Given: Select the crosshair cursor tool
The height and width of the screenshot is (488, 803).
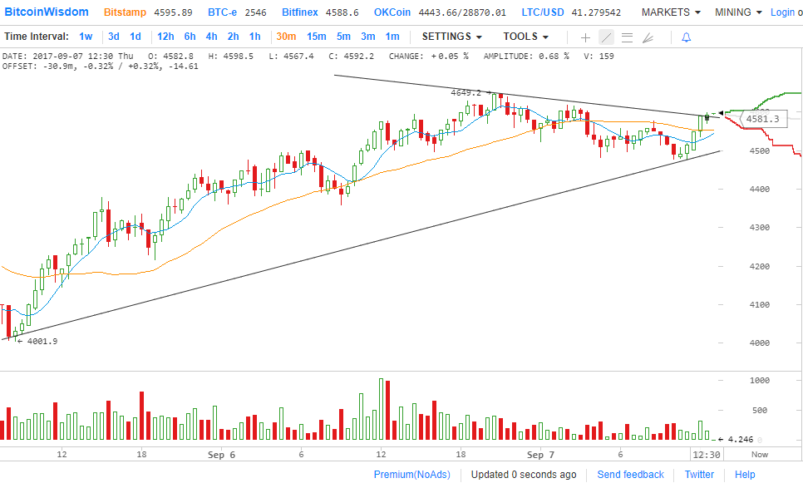Looking at the screenshot, I should [x=586, y=37].
